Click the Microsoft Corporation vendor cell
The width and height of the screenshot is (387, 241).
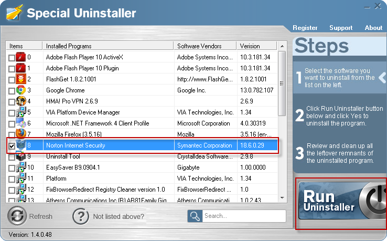tap(203, 123)
